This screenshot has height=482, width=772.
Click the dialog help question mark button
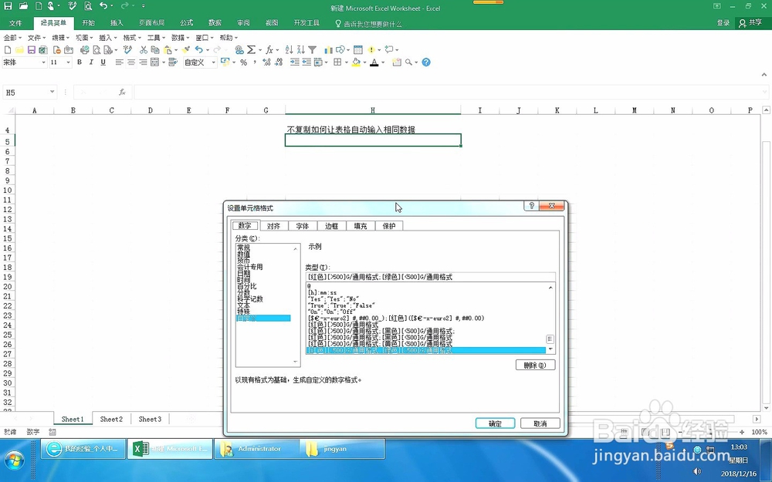[531, 206]
